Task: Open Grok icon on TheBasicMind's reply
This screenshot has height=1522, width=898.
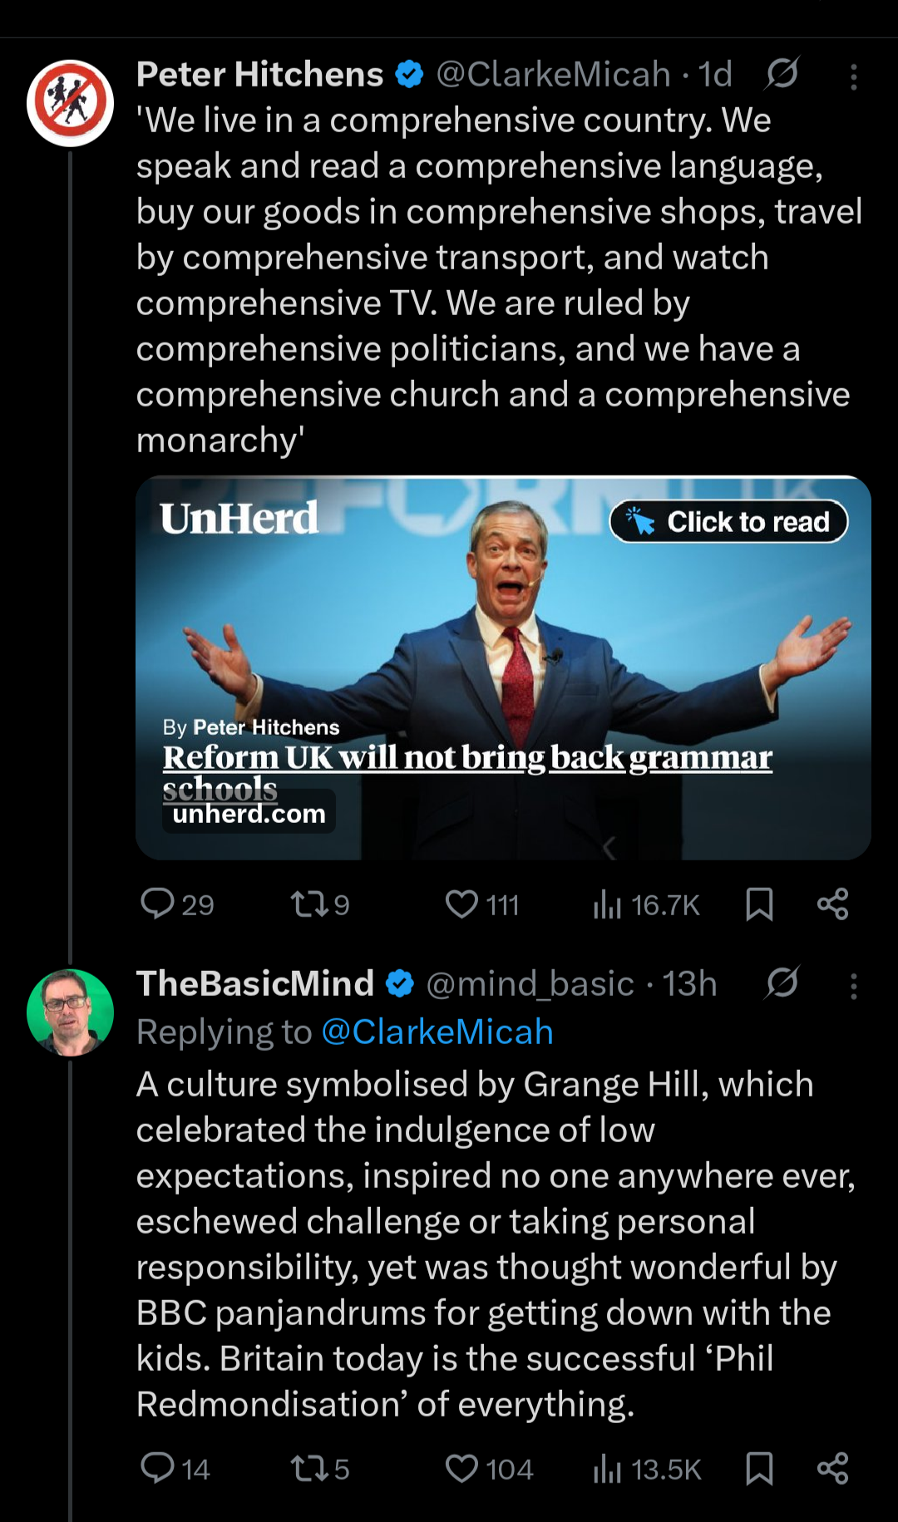Action: (782, 983)
